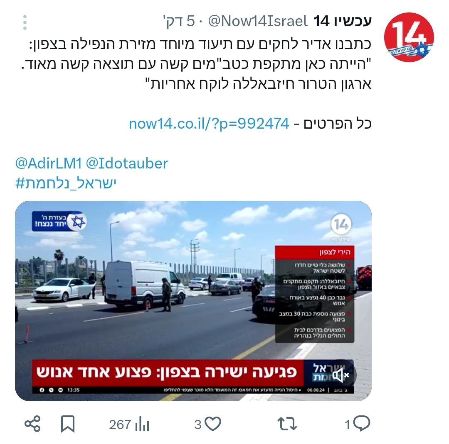Open the @Idotauber mention
Screen dimensions: 449x444
pyautogui.click(x=127, y=163)
